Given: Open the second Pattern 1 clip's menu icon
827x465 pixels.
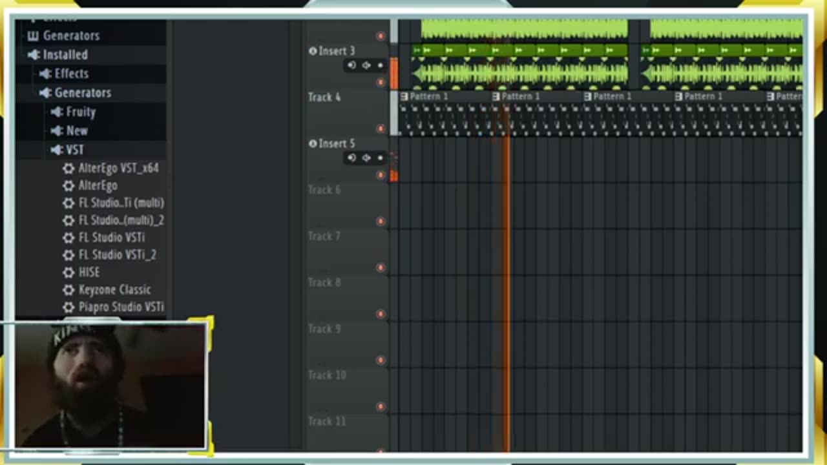Looking at the screenshot, I should coord(496,96).
